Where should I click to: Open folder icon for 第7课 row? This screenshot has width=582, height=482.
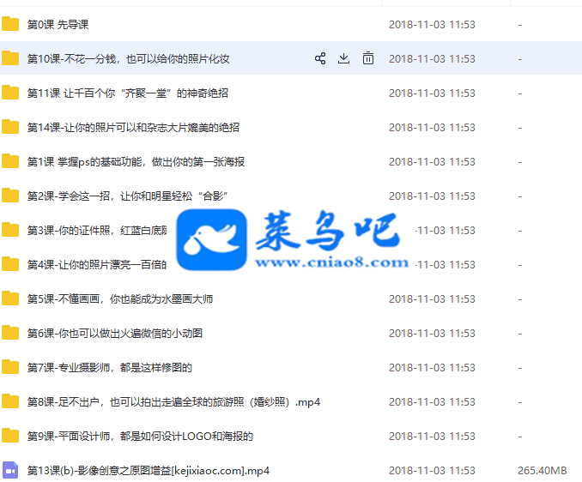[x=10, y=367]
